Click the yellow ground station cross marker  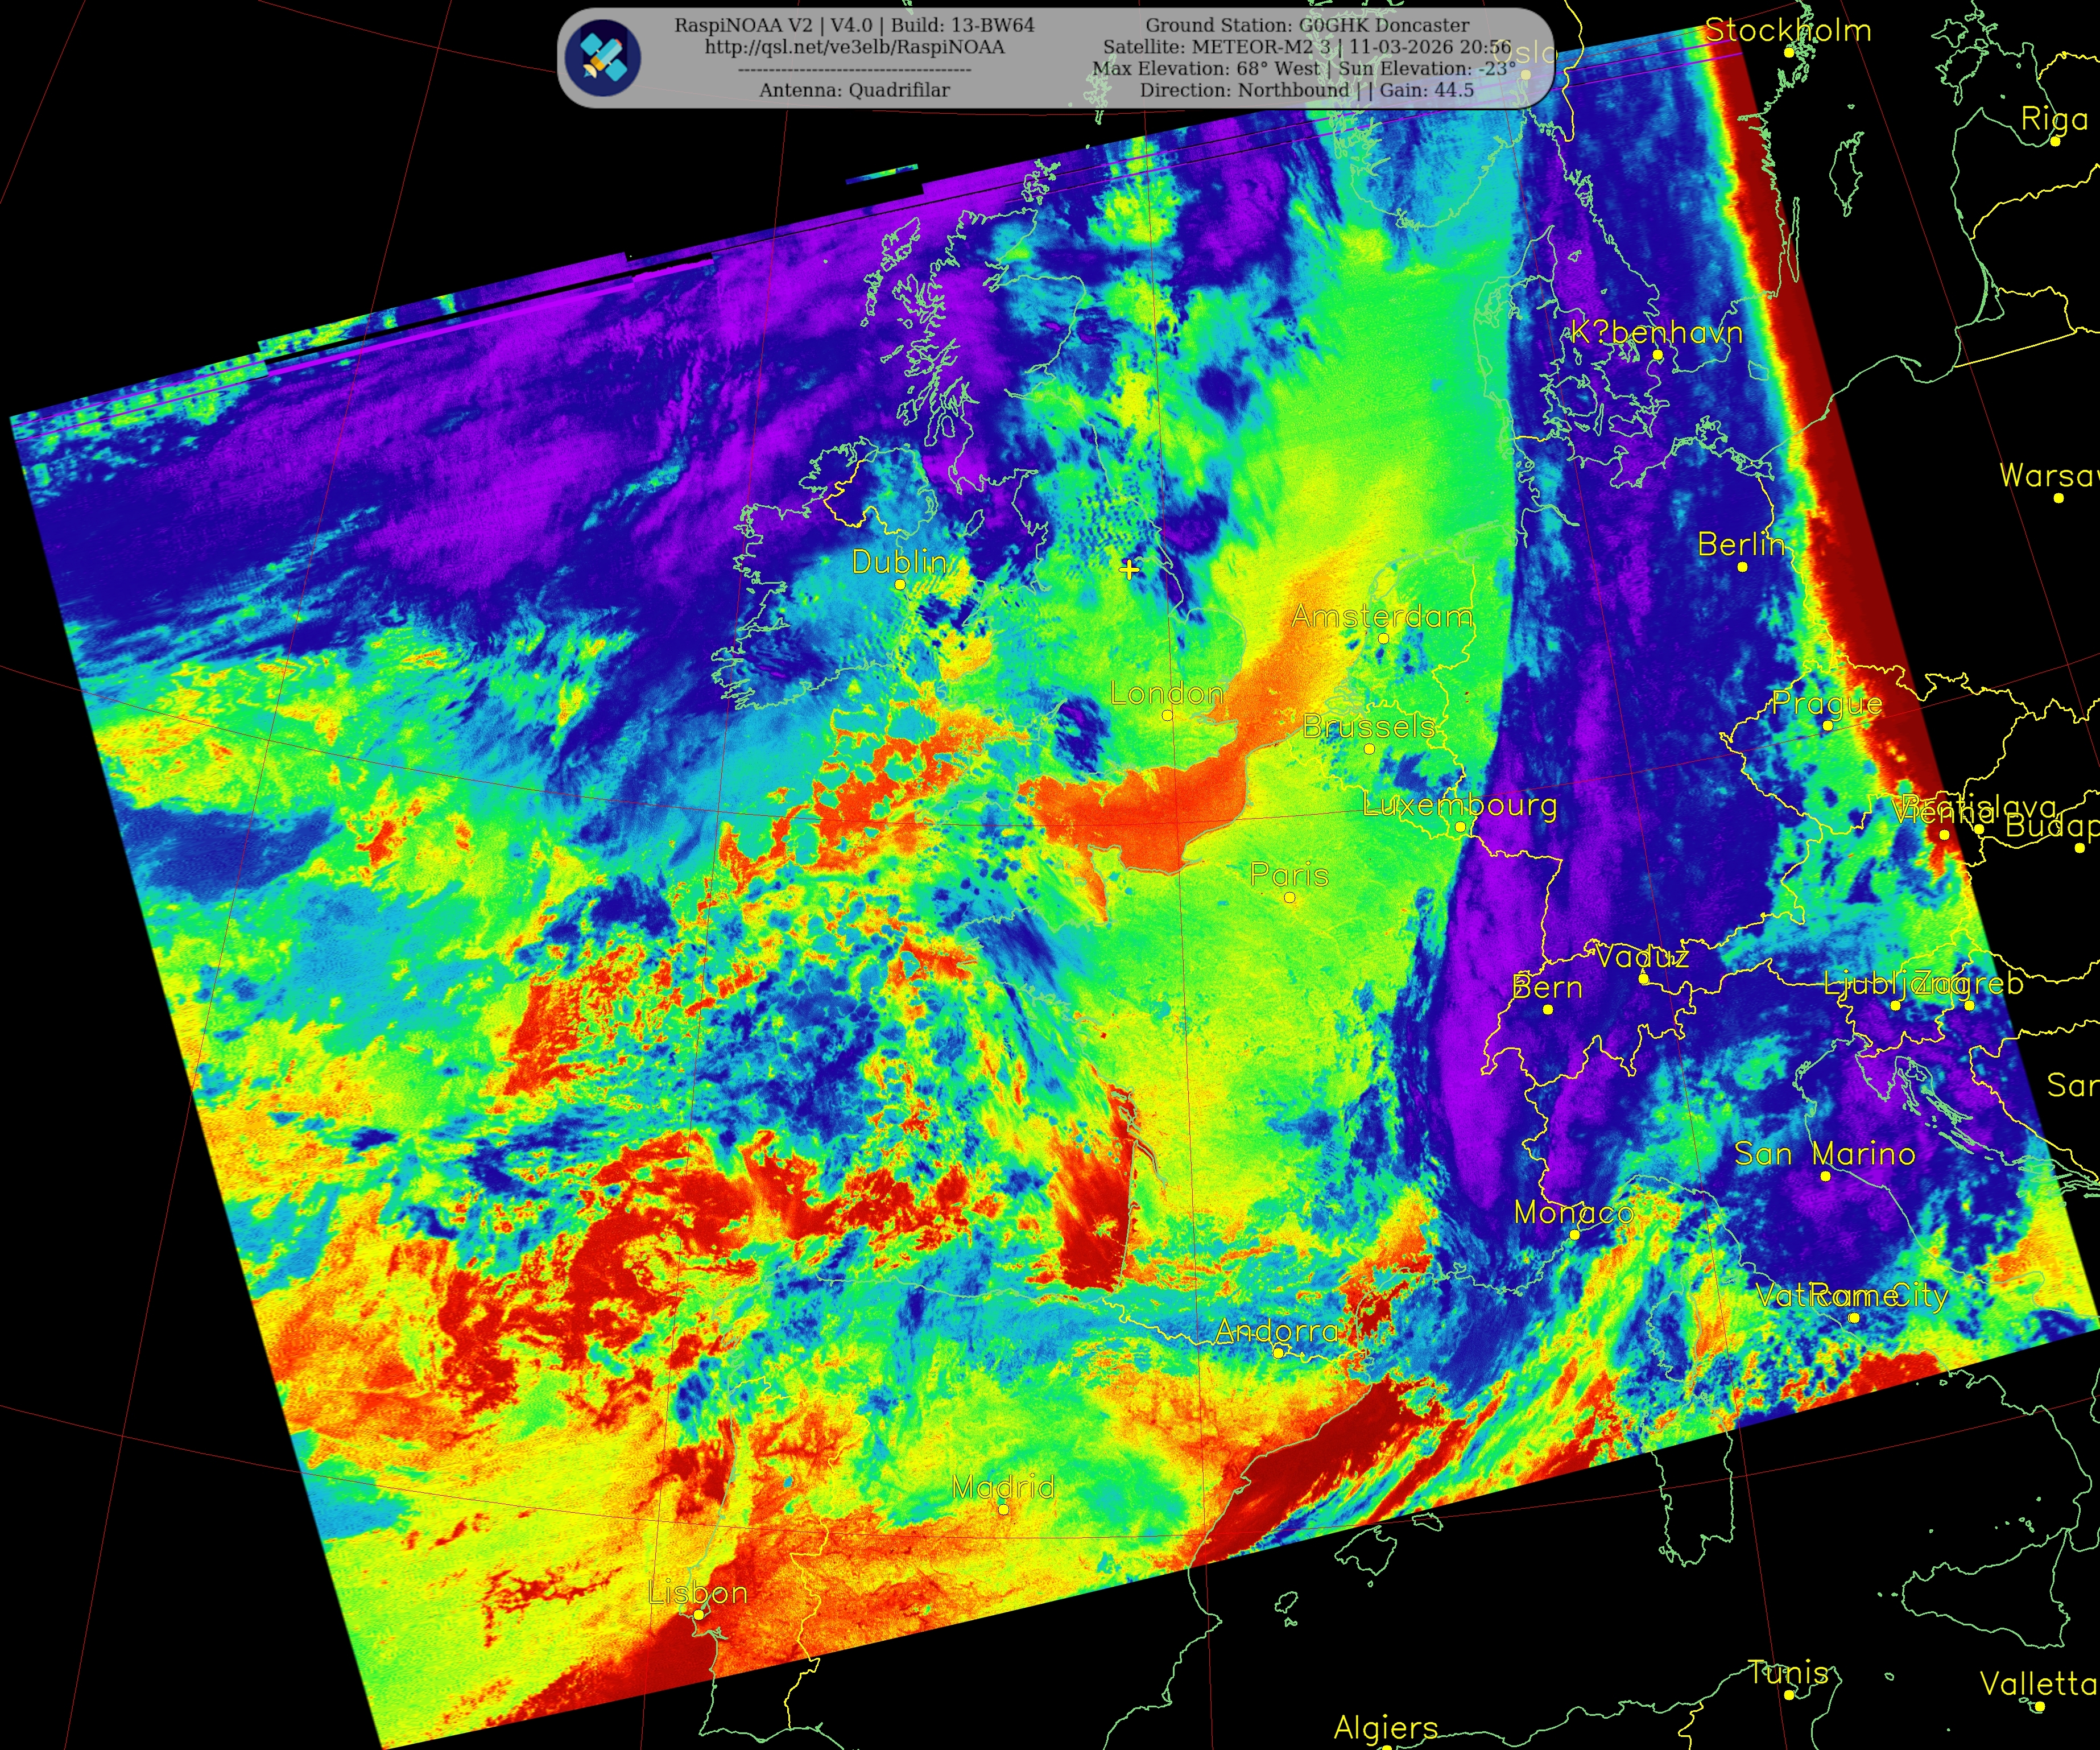[1129, 570]
